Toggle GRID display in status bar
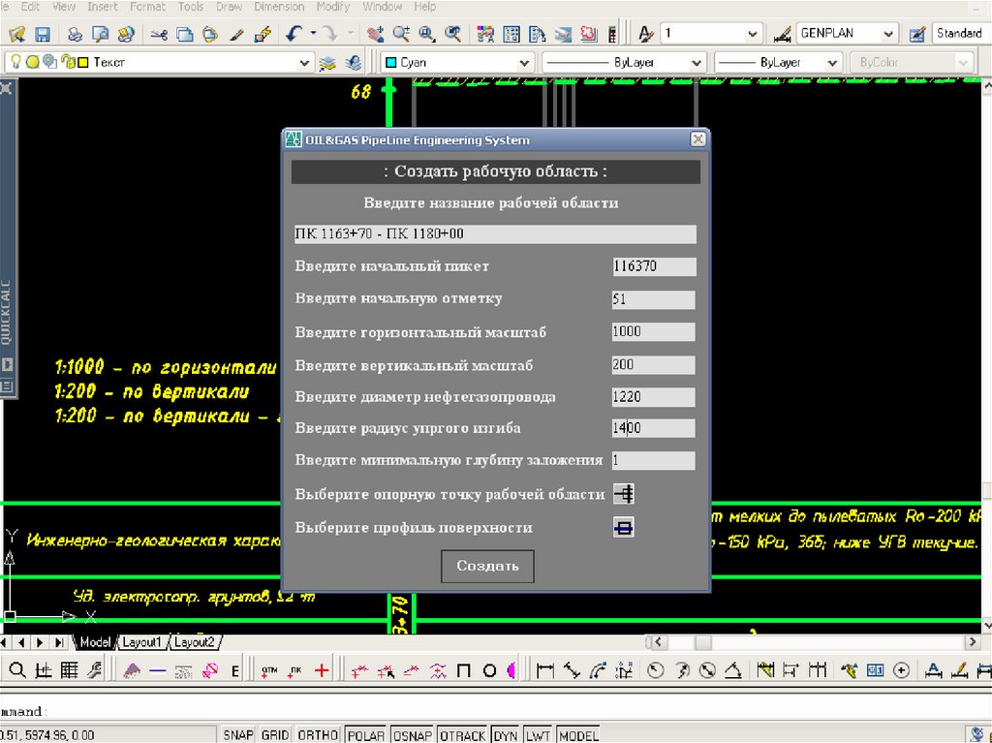 (x=275, y=735)
